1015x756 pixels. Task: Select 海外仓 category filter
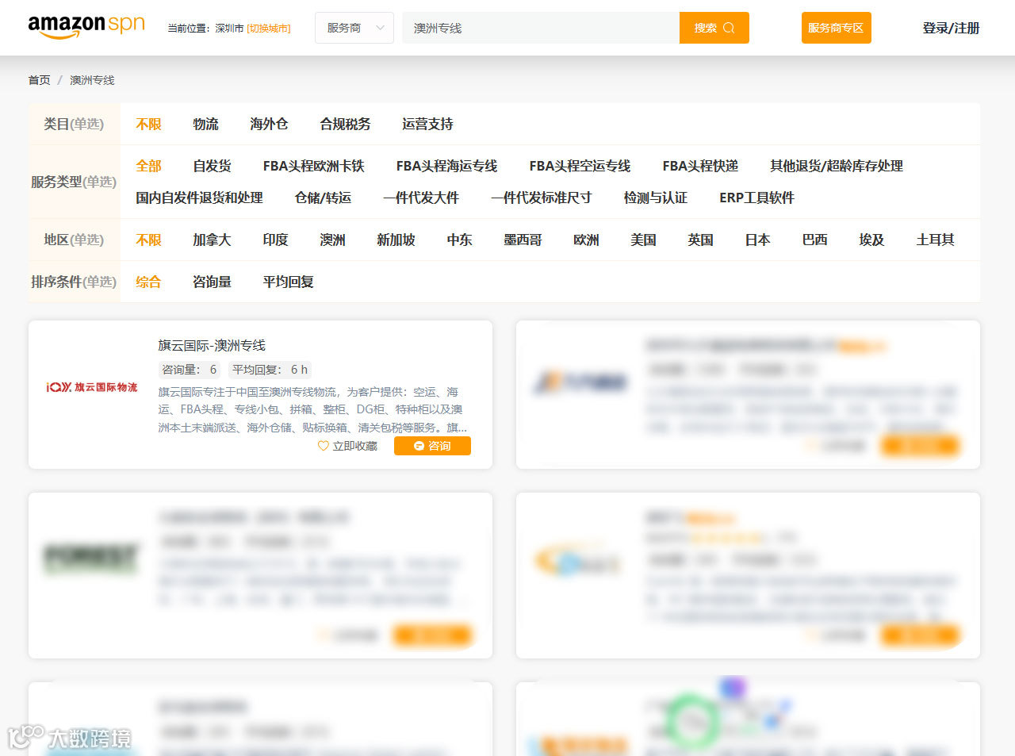(270, 124)
